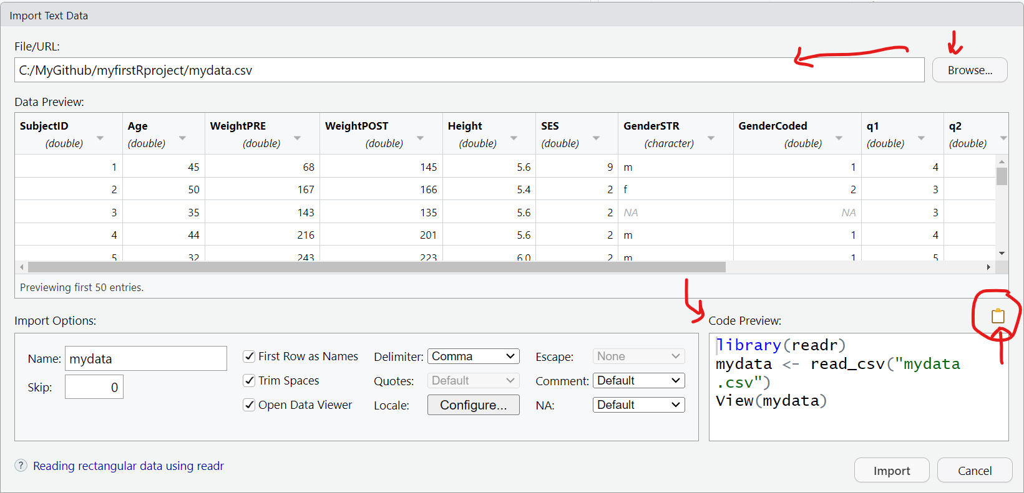The width and height of the screenshot is (1024, 493).
Task: Click the code preview text area
Action: pos(859,387)
